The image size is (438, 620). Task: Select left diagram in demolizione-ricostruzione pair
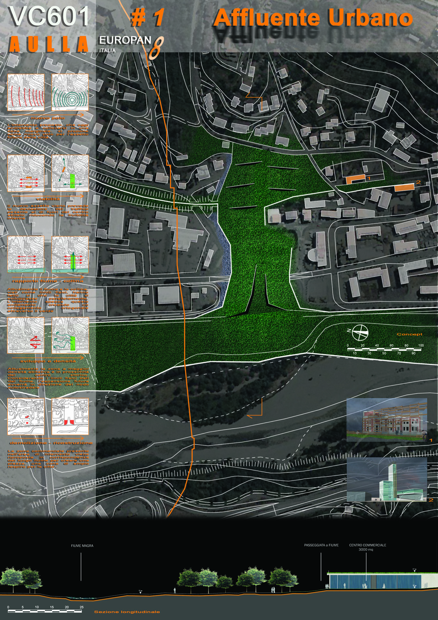pyautogui.click(x=26, y=416)
